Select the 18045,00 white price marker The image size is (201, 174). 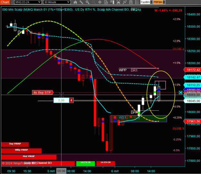pyautogui.click(x=192, y=101)
